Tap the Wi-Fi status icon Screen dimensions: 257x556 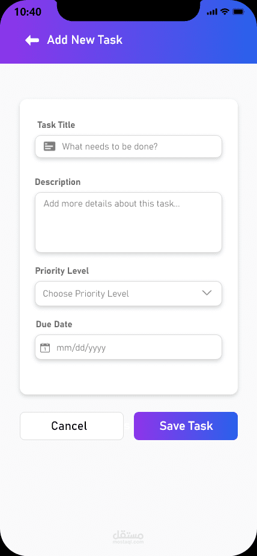(x=225, y=11)
